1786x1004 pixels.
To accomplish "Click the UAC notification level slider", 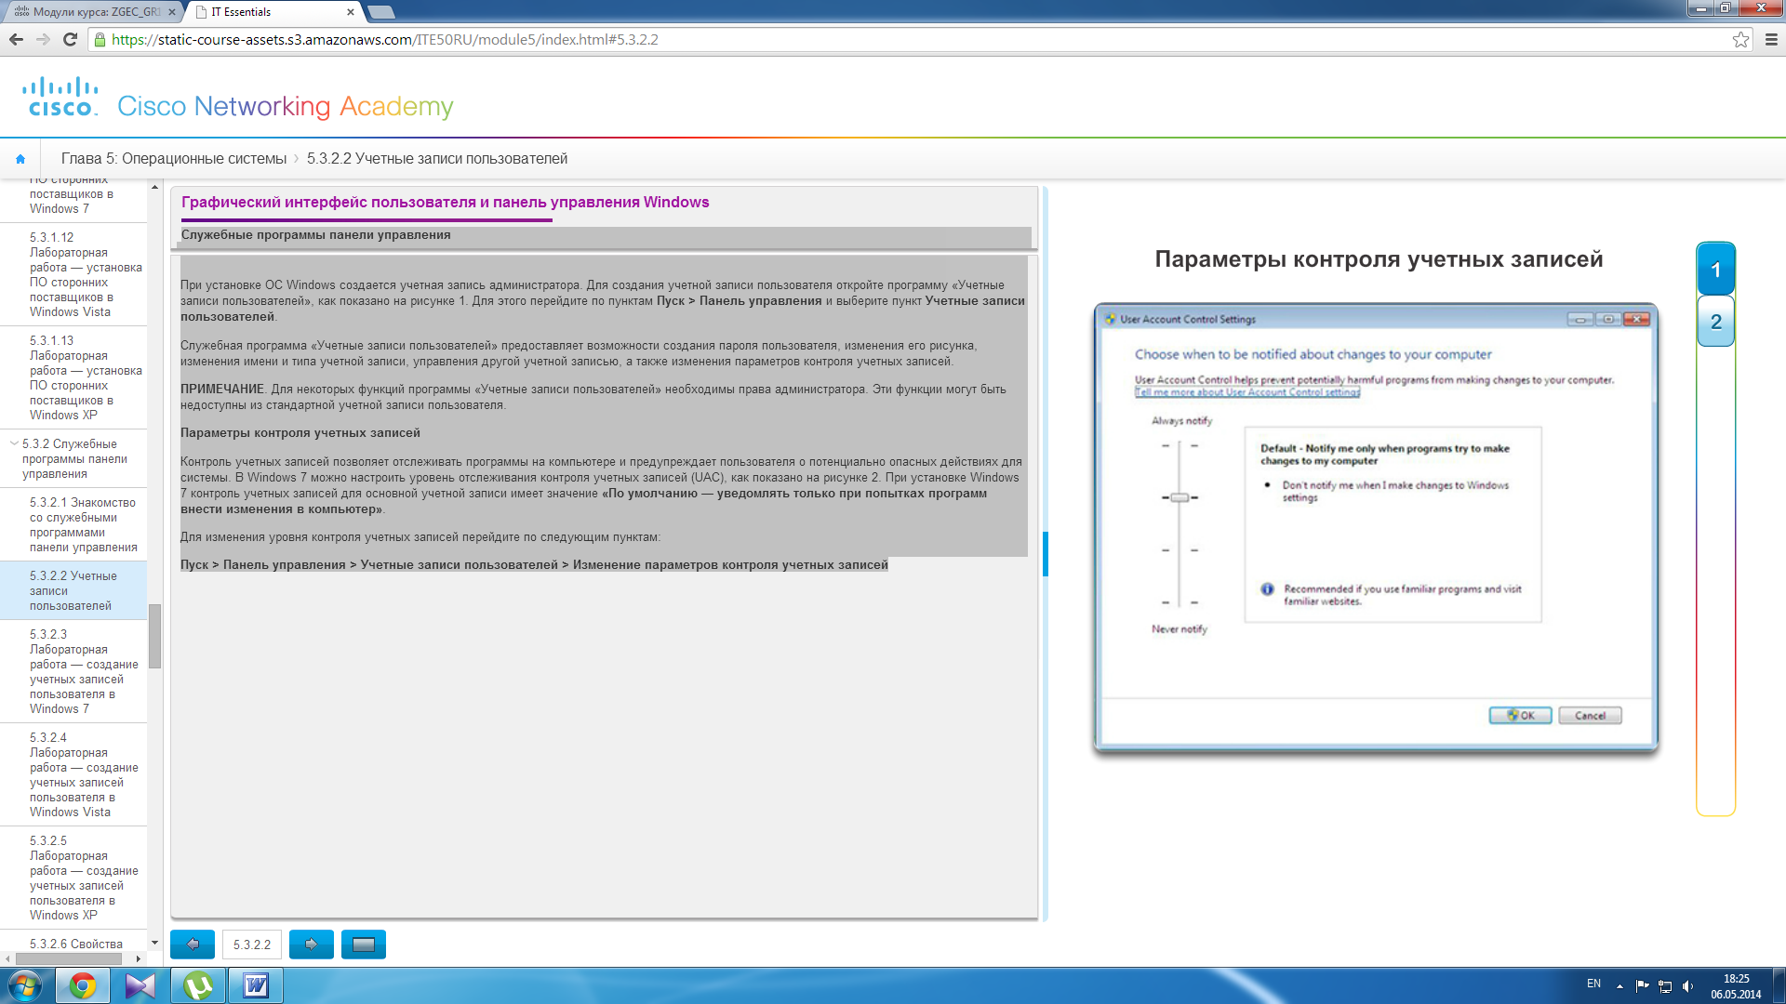I will pos(1180,497).
